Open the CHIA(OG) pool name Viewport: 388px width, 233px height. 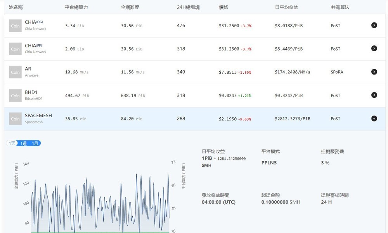tap(34, 22)
